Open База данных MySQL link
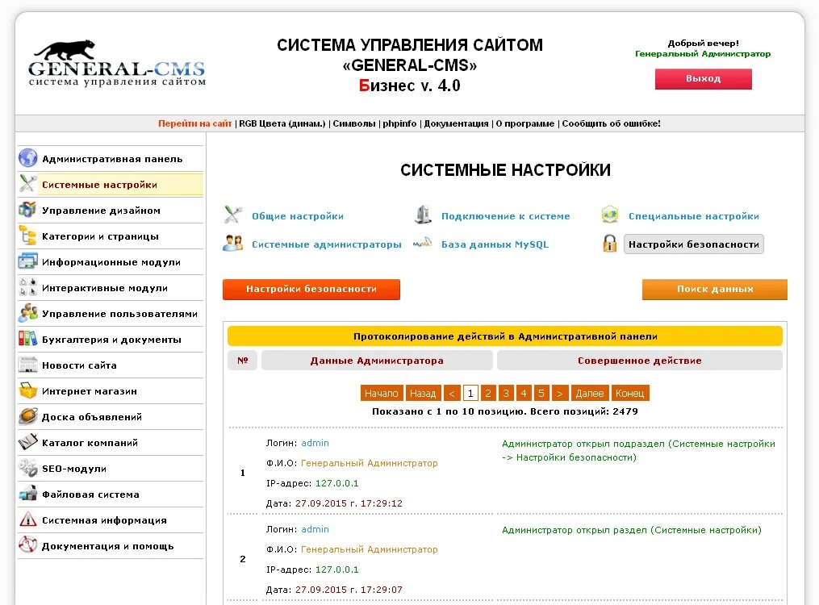This screenshot has height=605, width=819. [x=495, y=244]
